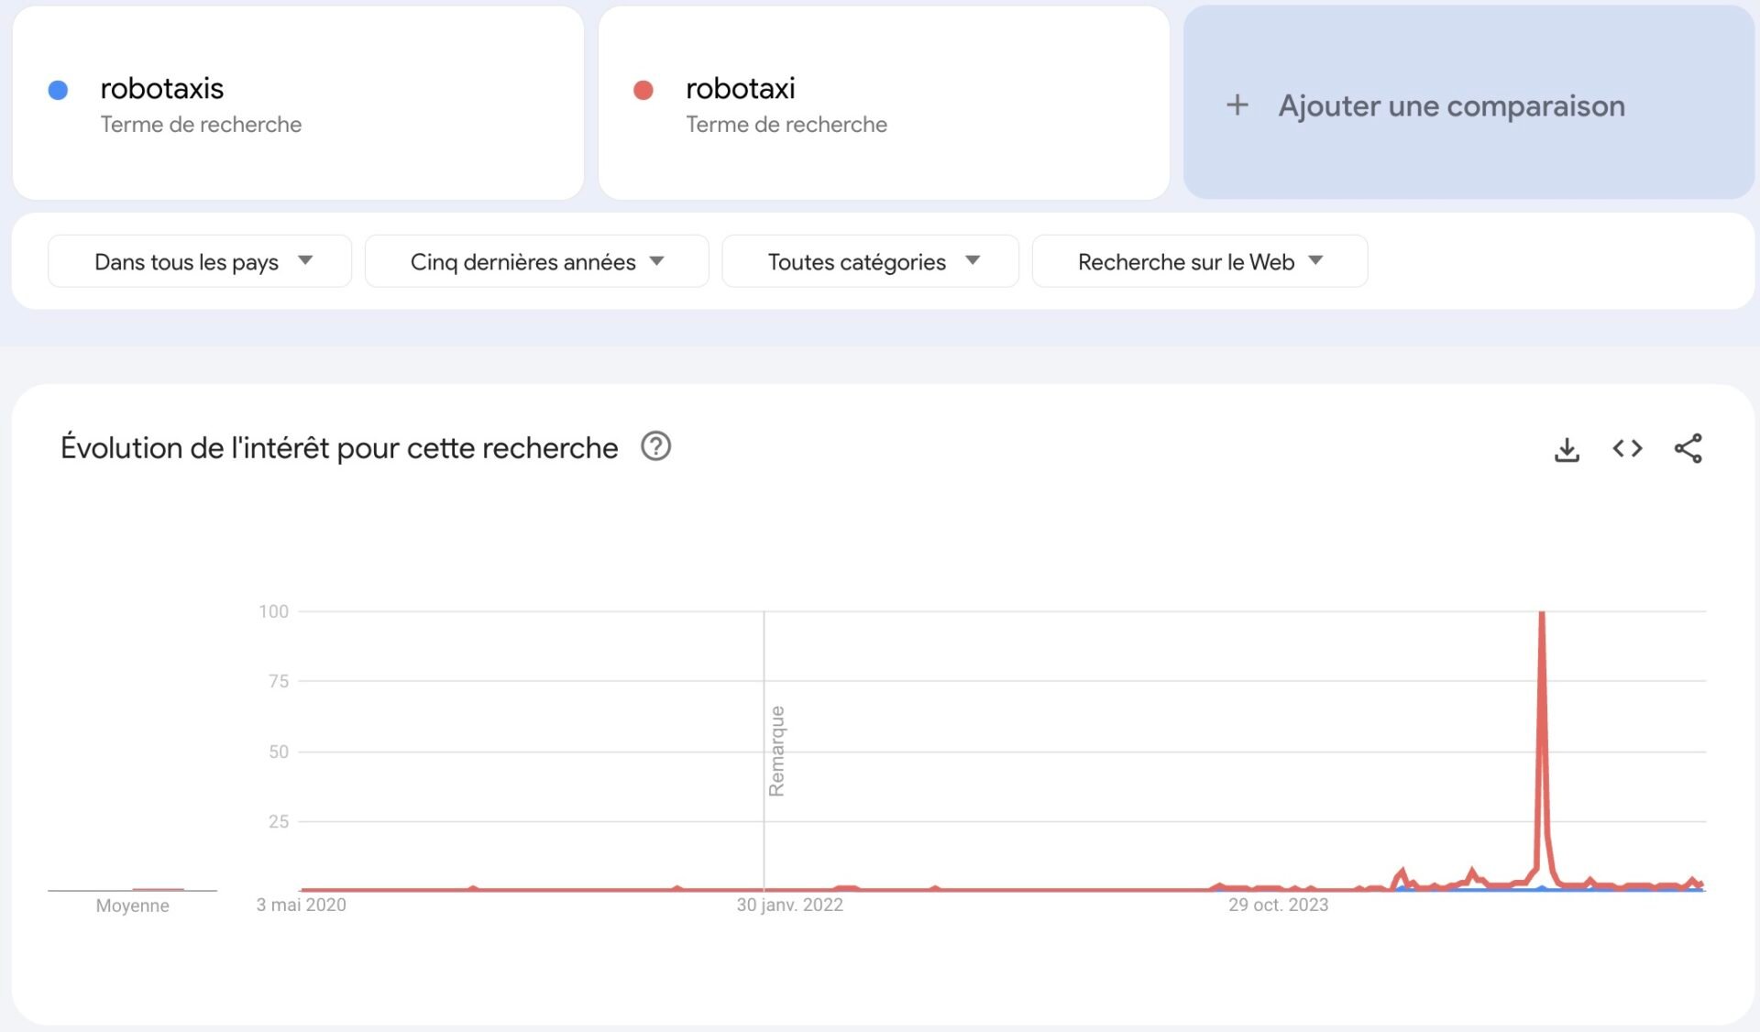Click the blue dot beside robotaxis
This screenshot has height=1032, width=1760.
click(58, 90)
